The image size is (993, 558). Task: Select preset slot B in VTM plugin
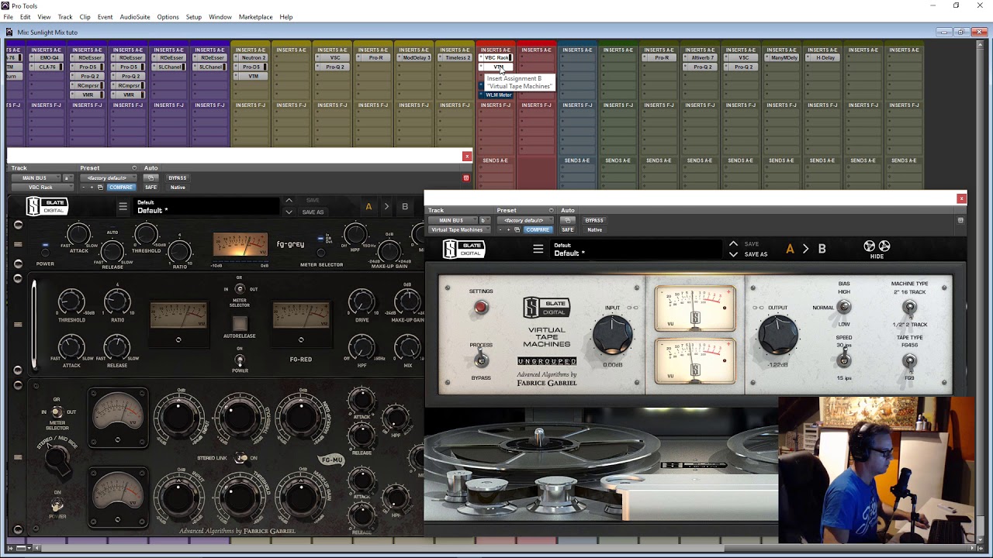coord(822,249)
